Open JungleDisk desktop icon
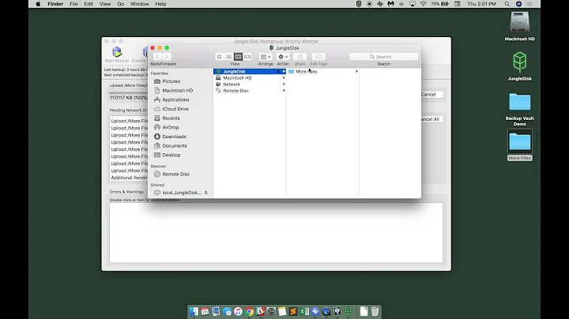Image resolution: width=569 pixels, height=319 pixels. (x=520, y=66)
